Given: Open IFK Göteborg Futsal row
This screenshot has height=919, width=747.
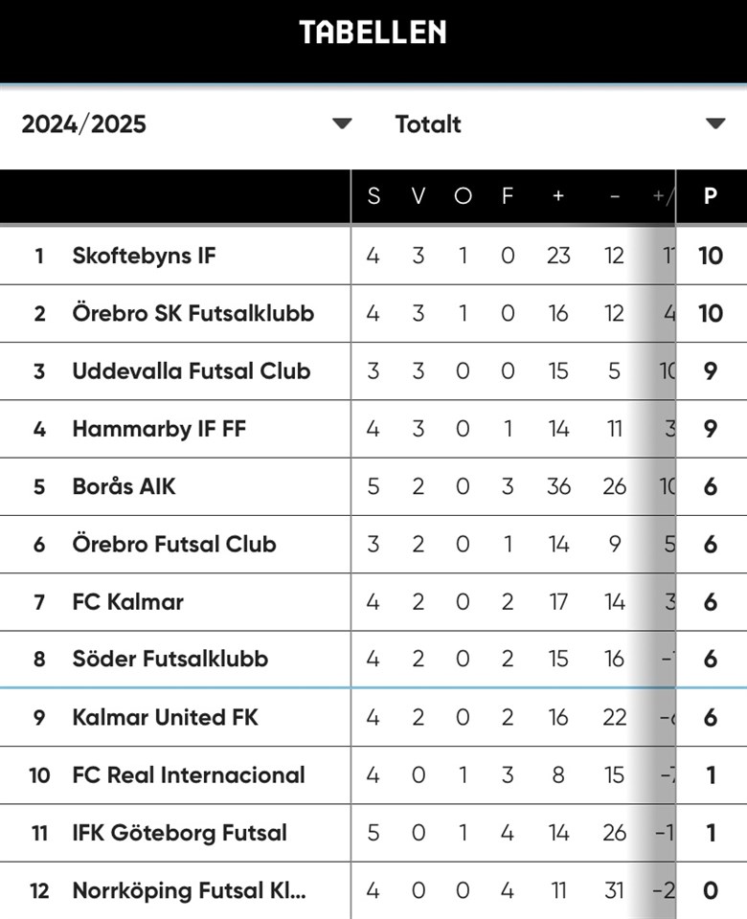Looking at the screenshot, I should (x=179, y=833).
